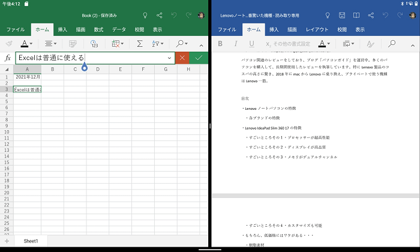The image size is (420, 252).
Task: Click Excel find magnifier icon
Action: pyautogui.click(x=180, y=43)
